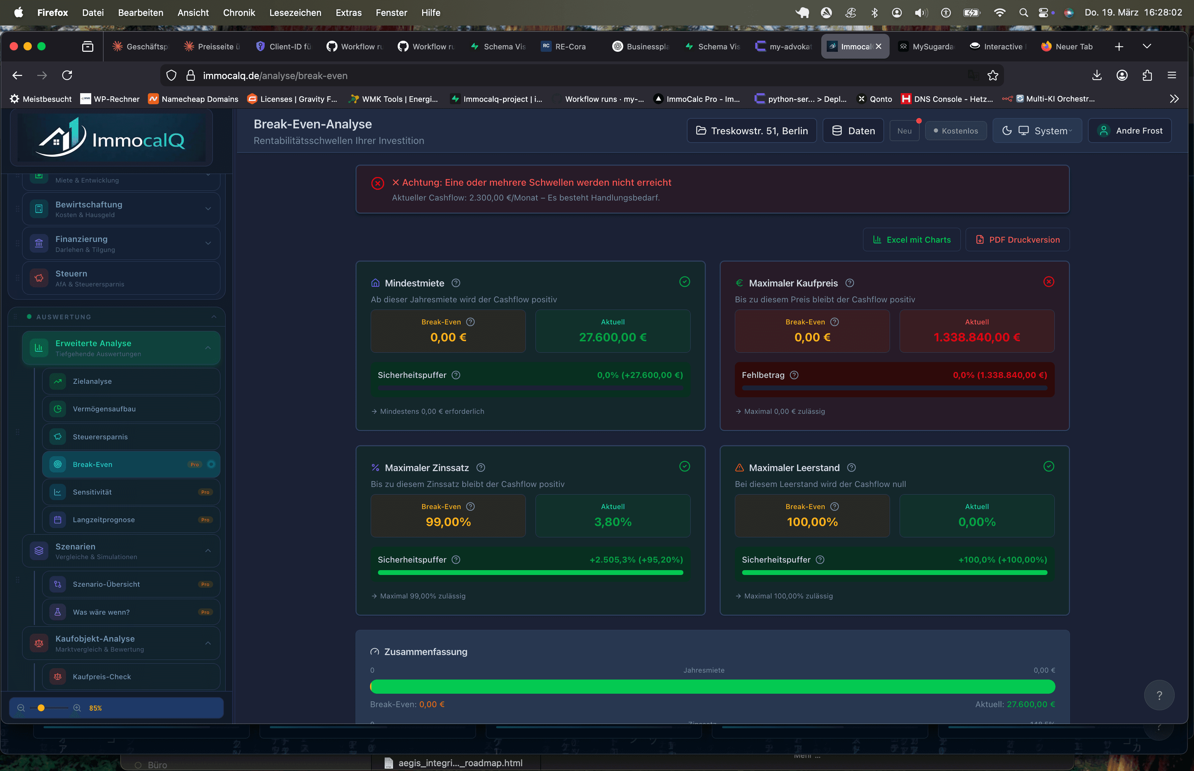Go back using Firefox's back arrow
Image resolution: width=1194 pixels, height=771 pixels.
[x=18, y=76]
